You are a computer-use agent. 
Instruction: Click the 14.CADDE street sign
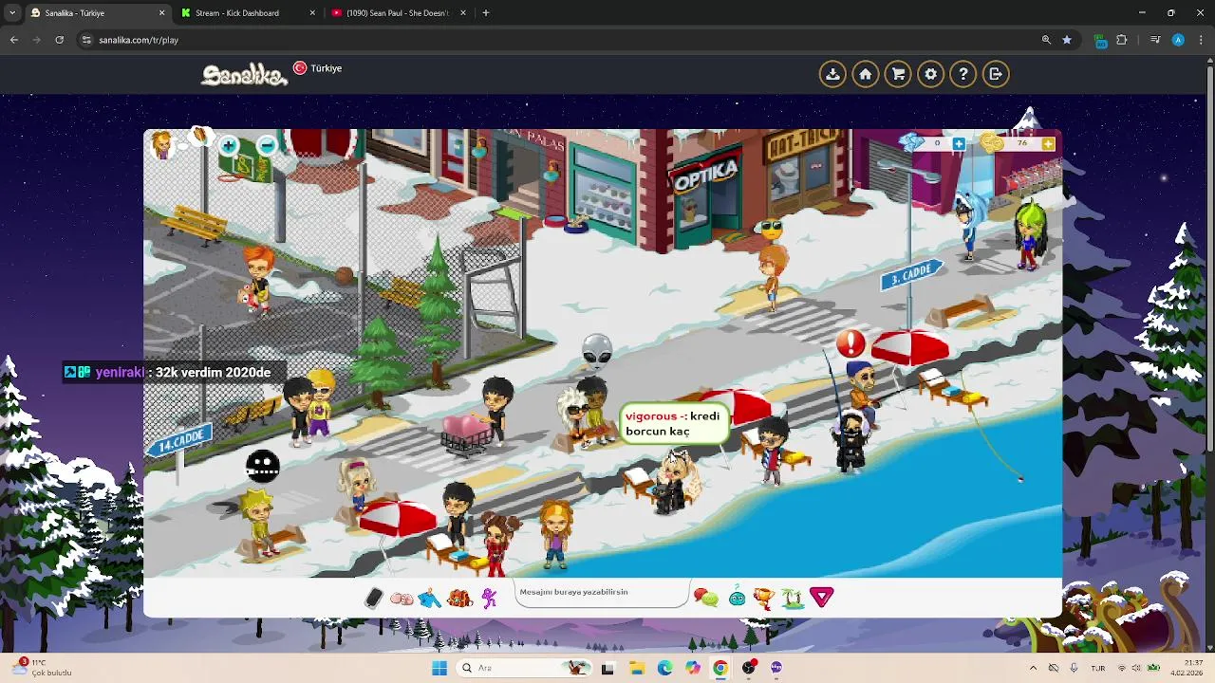coord(181,440)
